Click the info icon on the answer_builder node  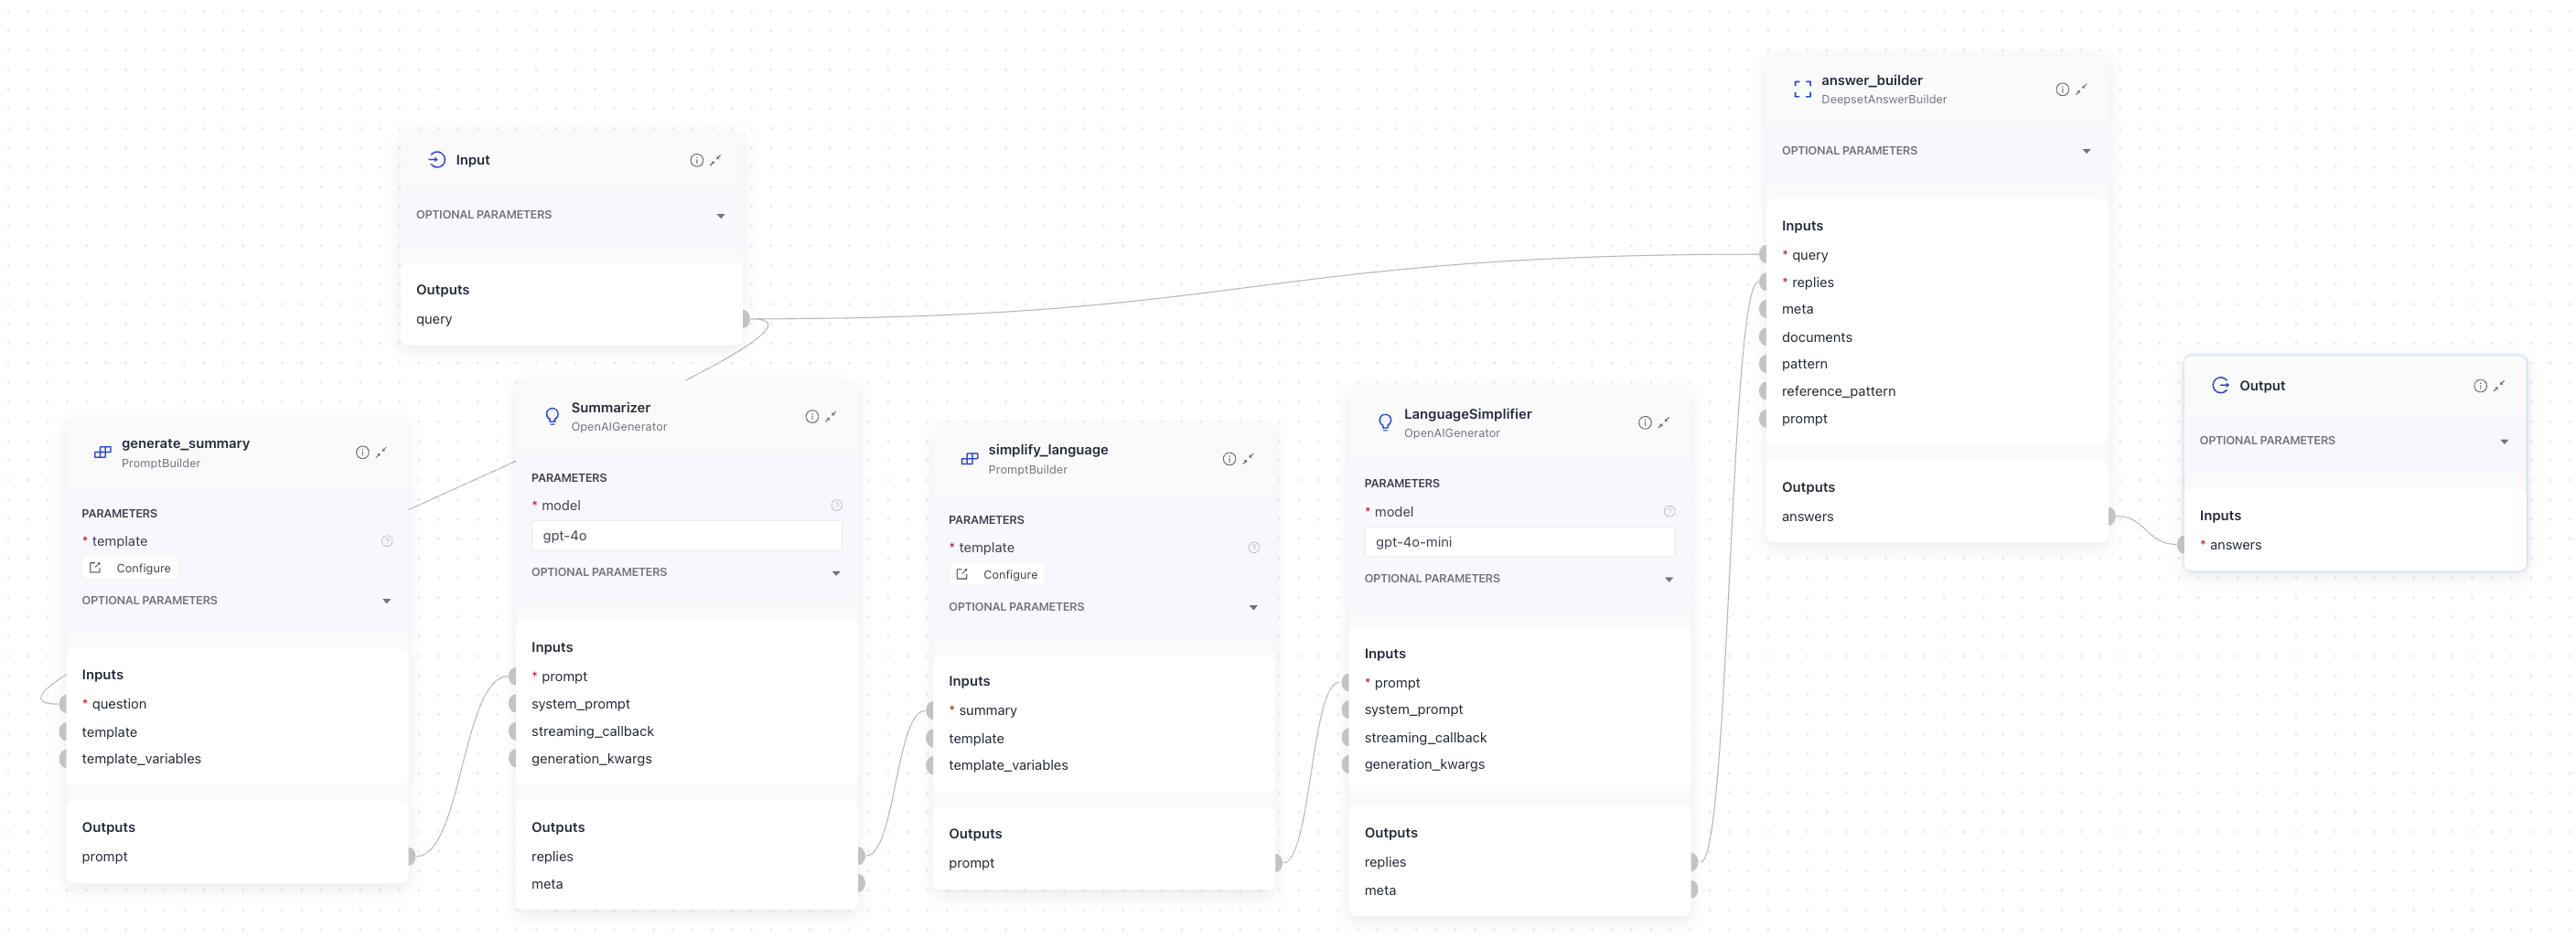[x=2063, y=89]
